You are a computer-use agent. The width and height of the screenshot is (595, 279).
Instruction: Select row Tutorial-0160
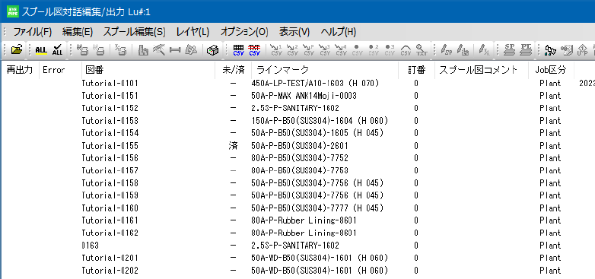[297, 208]
